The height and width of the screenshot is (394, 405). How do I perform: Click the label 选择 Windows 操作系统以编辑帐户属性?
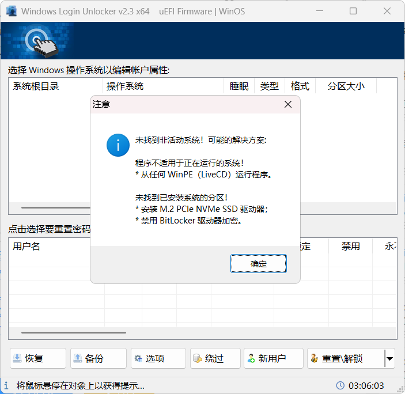pyautogui.click(x=89, y=70)
